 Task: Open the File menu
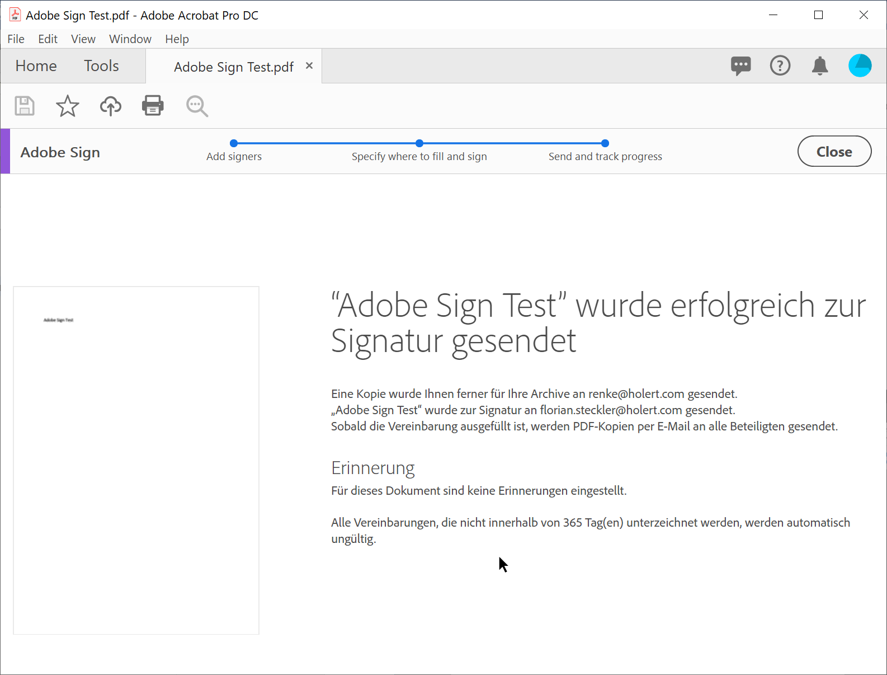16,39
